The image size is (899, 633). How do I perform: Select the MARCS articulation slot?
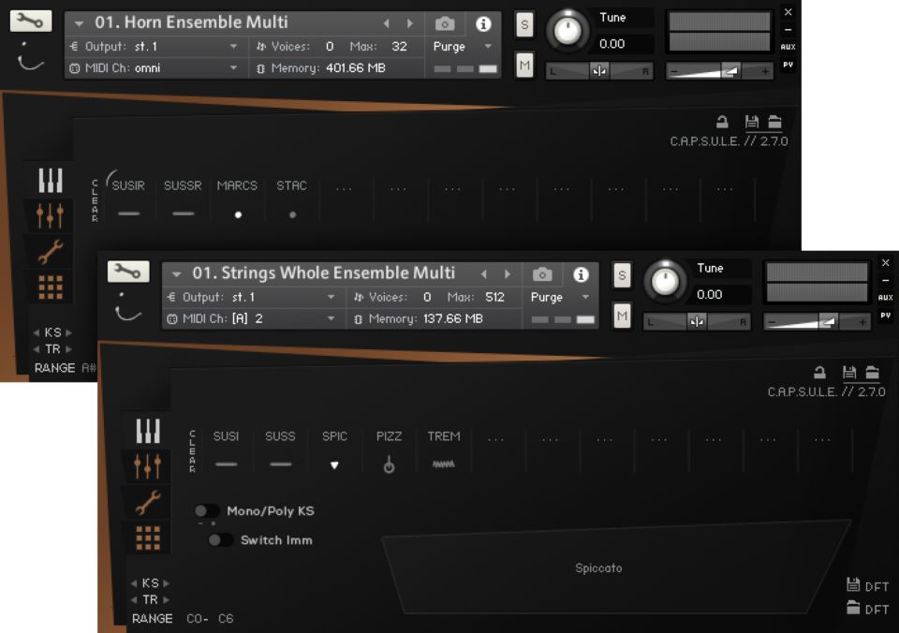click(237, 200)
